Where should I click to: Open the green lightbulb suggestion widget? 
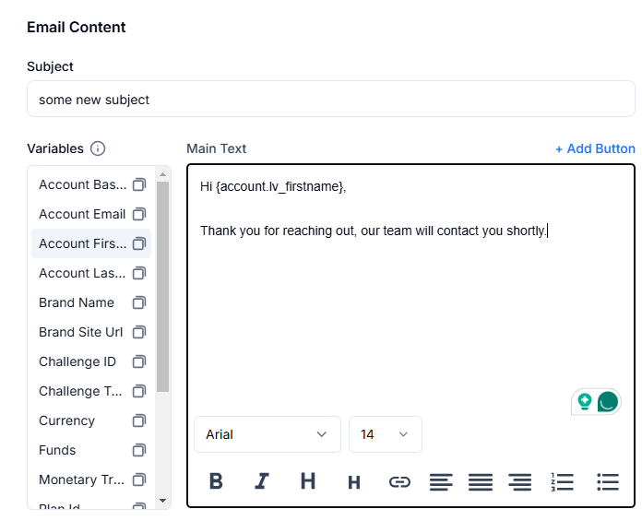point(584,402)
